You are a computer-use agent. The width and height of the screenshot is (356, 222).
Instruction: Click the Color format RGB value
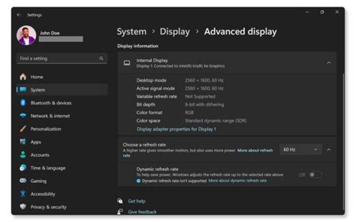click(189, 112)
